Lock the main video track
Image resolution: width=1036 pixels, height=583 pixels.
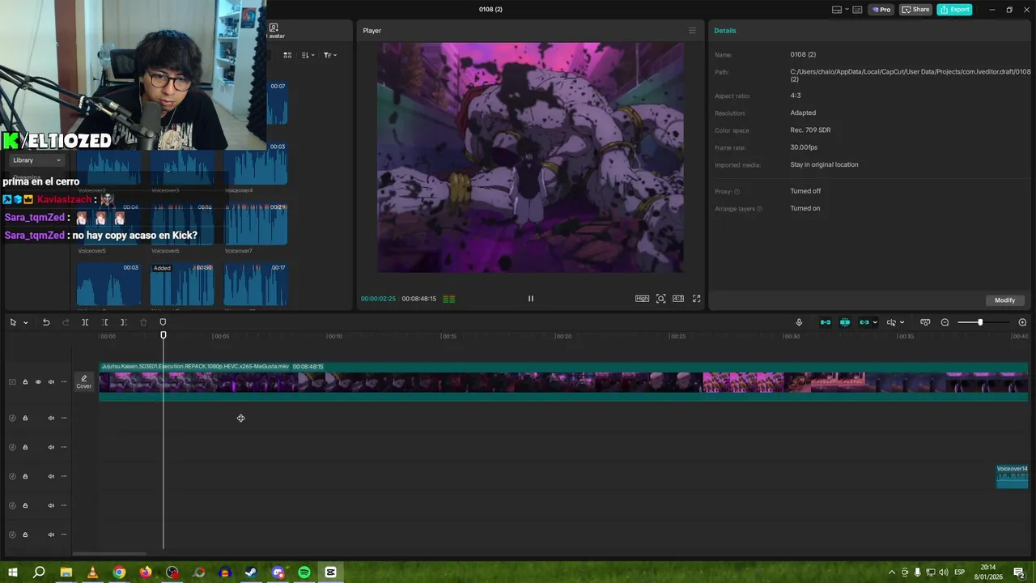25,382
